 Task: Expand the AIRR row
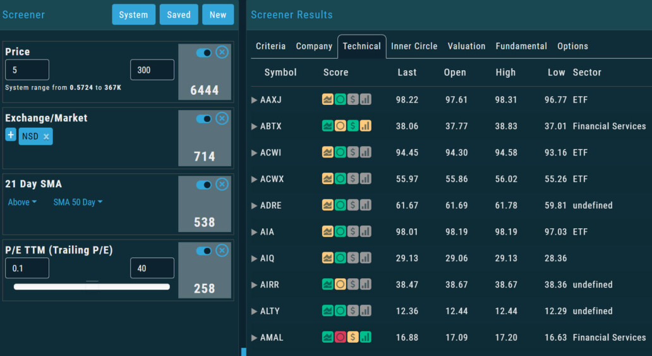254,285
